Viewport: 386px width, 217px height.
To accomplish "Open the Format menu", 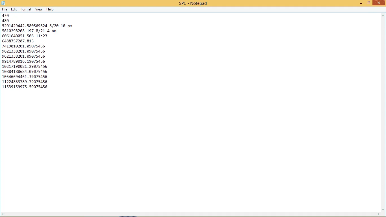I will 26,9.
